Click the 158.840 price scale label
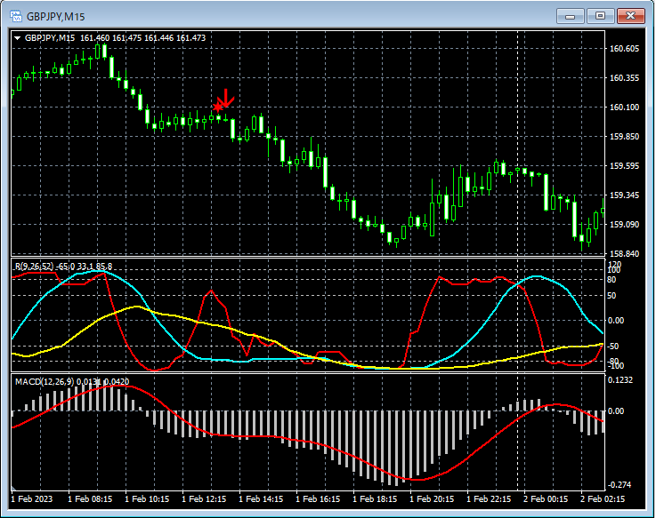This screenshot has width=656, height=518. coord(624,254)
